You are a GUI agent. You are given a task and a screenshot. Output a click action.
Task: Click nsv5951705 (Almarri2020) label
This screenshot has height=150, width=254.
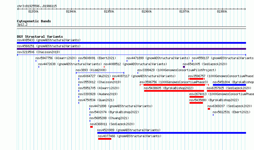99,88
